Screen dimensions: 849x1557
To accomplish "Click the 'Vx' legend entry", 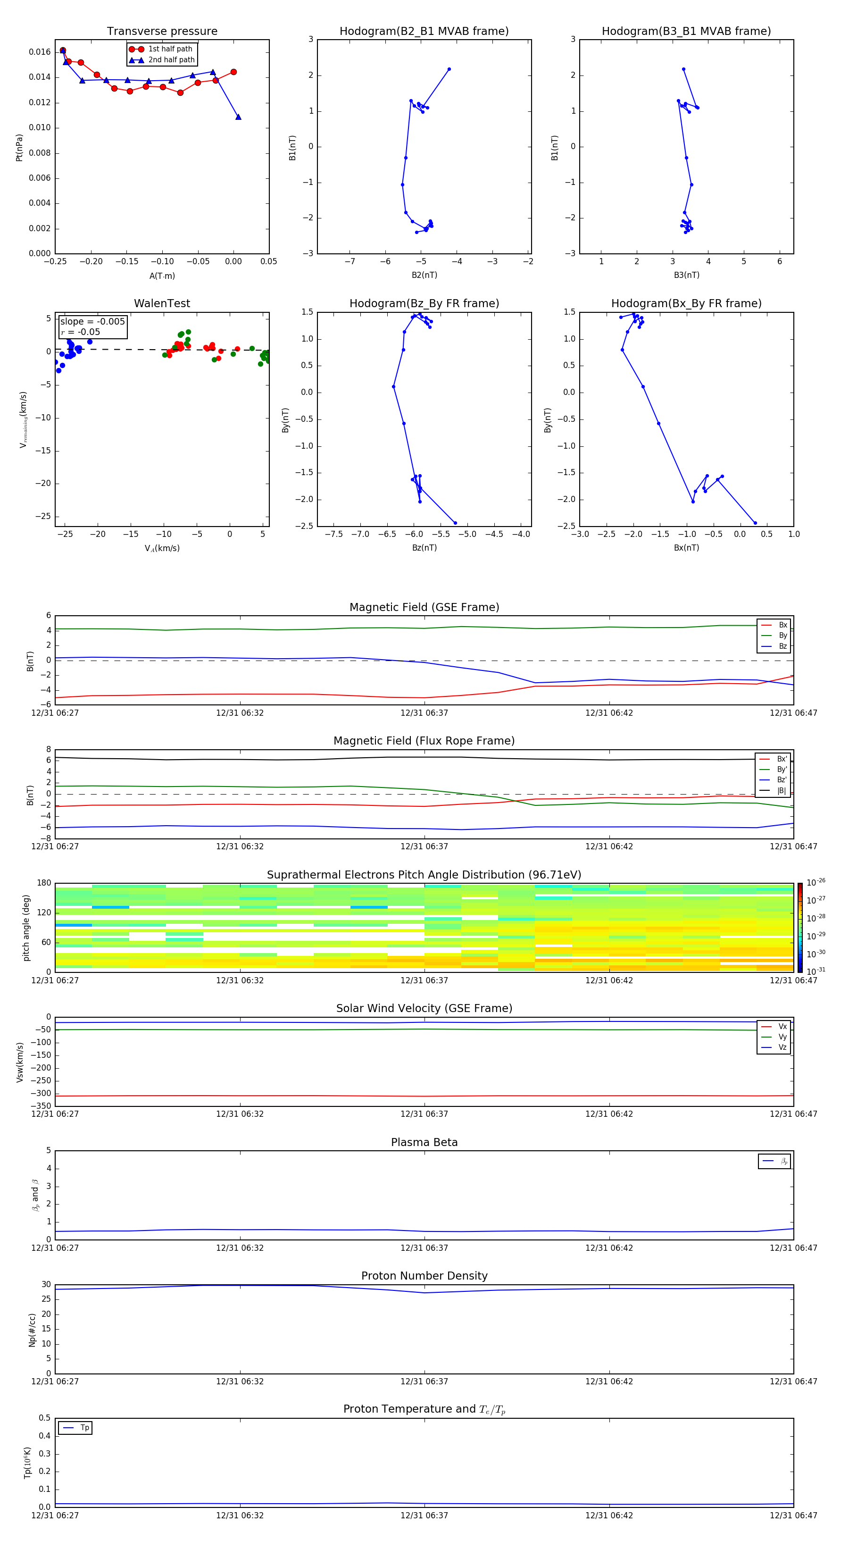I will [774, 1026].
